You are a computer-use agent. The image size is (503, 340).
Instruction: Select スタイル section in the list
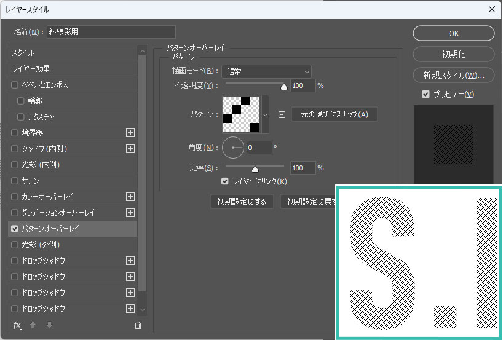click(73, 53)
